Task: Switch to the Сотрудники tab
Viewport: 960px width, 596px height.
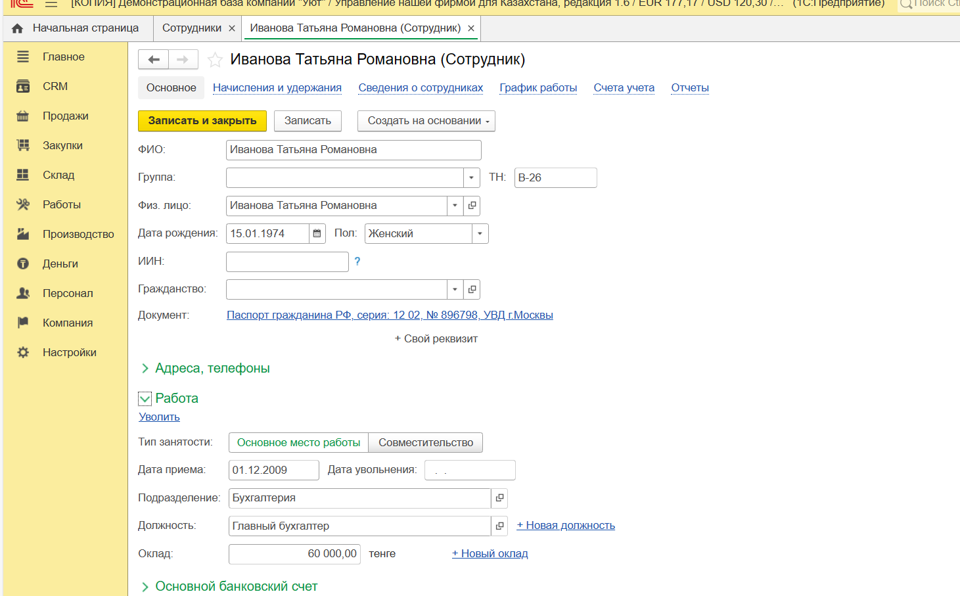Action: [x=191, y=28]
